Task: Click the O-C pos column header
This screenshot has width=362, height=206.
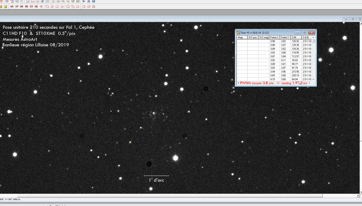Action: click(x=253, y=37)
